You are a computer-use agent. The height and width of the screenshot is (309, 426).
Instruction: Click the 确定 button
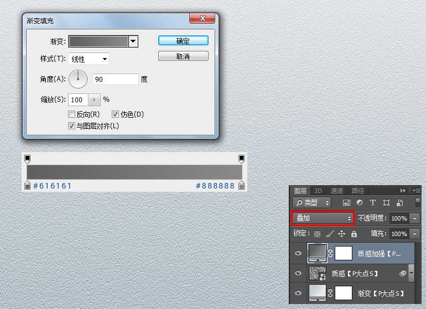tap(183, 41)
